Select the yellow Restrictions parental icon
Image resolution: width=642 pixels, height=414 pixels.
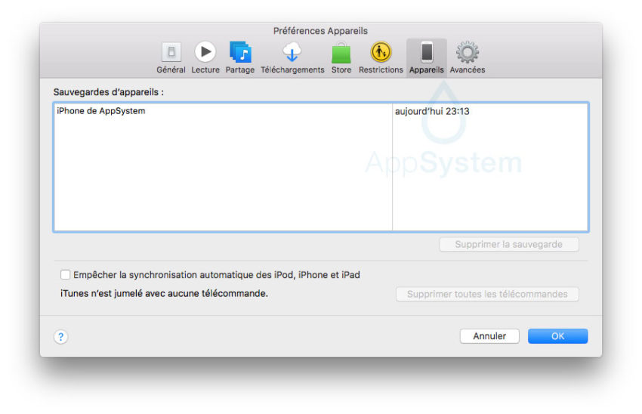tap(381, 52)
